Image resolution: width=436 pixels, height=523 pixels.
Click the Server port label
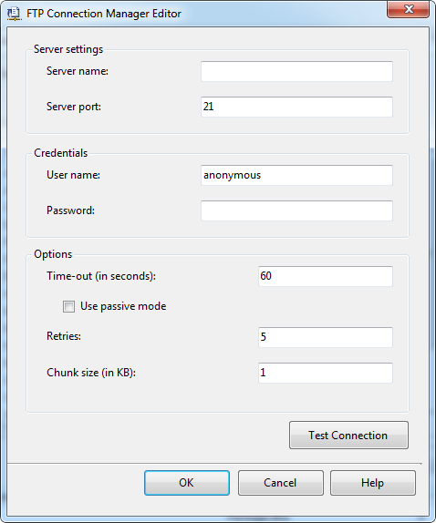click(74, 107)
